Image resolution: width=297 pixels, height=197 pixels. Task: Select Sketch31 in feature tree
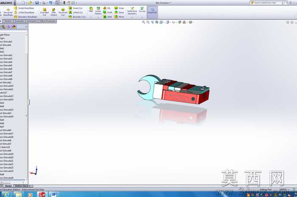point(5,147)
